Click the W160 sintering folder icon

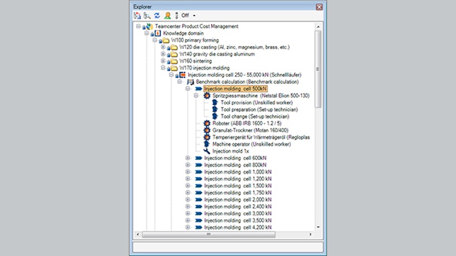pos(174,61)
